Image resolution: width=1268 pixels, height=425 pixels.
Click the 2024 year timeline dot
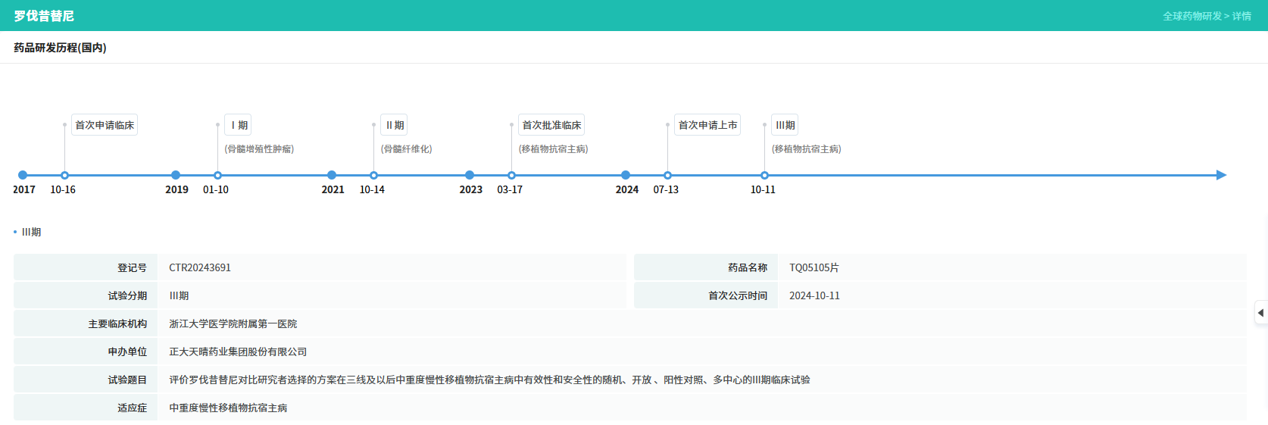click(626, 175)
